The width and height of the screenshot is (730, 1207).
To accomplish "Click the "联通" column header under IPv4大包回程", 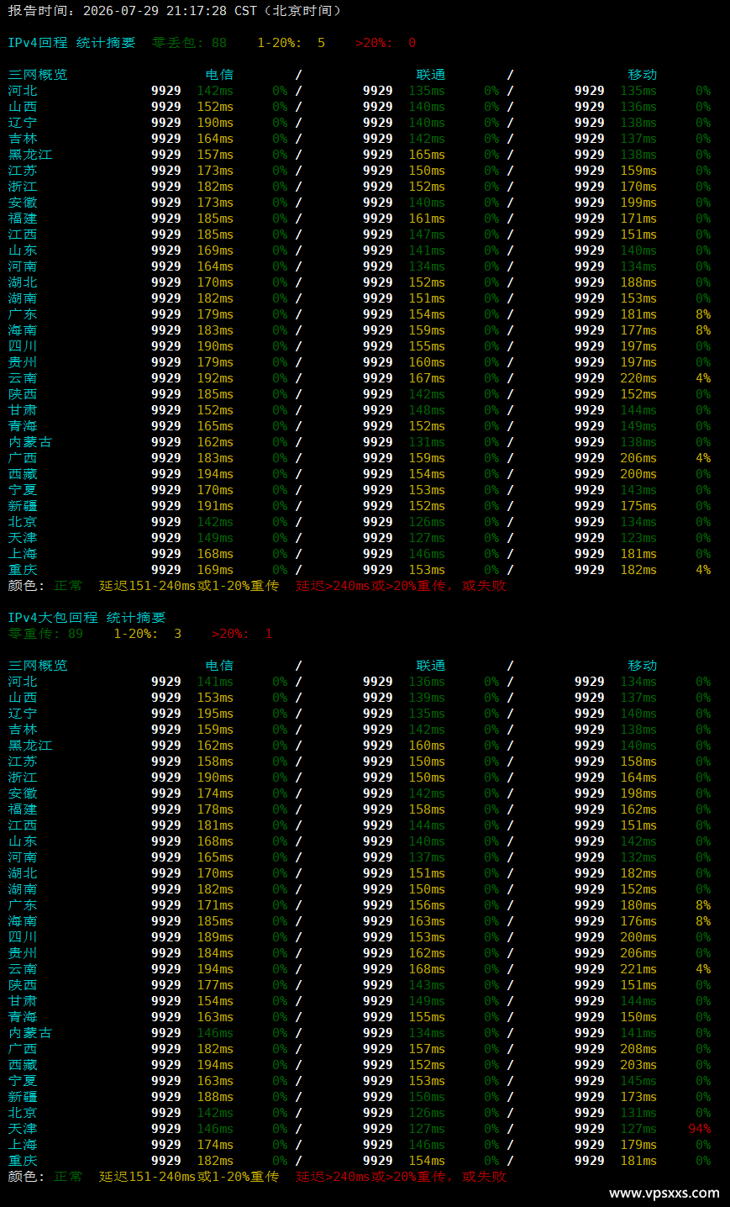I will pos(431,666).
